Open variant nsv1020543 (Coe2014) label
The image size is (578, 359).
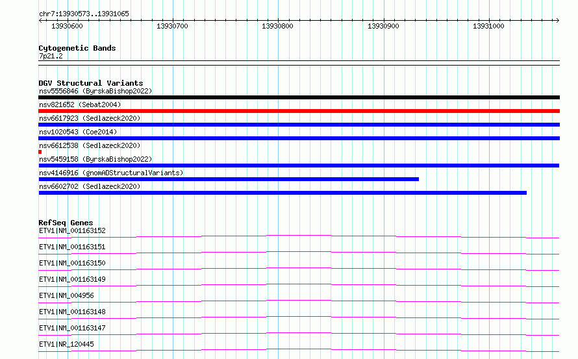click(78, 132)
